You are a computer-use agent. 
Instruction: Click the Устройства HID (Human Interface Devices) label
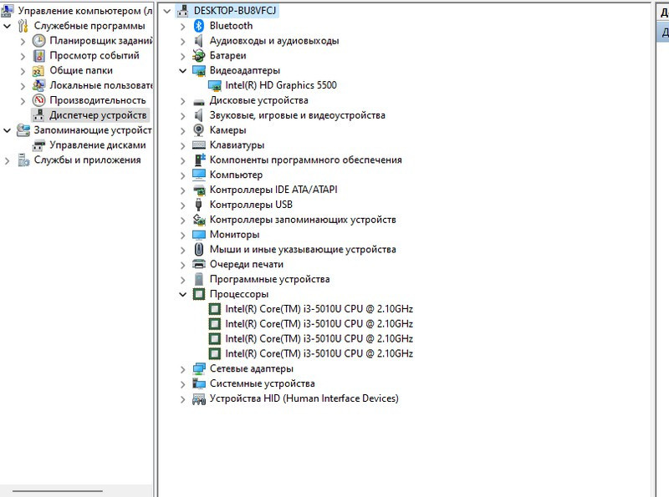(x=304, y=398)
